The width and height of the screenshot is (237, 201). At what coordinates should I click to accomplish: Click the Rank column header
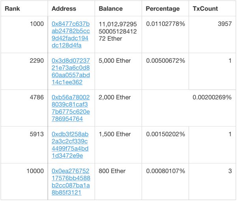coord(12,9)
